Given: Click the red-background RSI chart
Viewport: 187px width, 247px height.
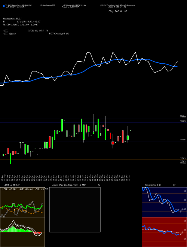Looking at the screenshot, I should point(164,232).
